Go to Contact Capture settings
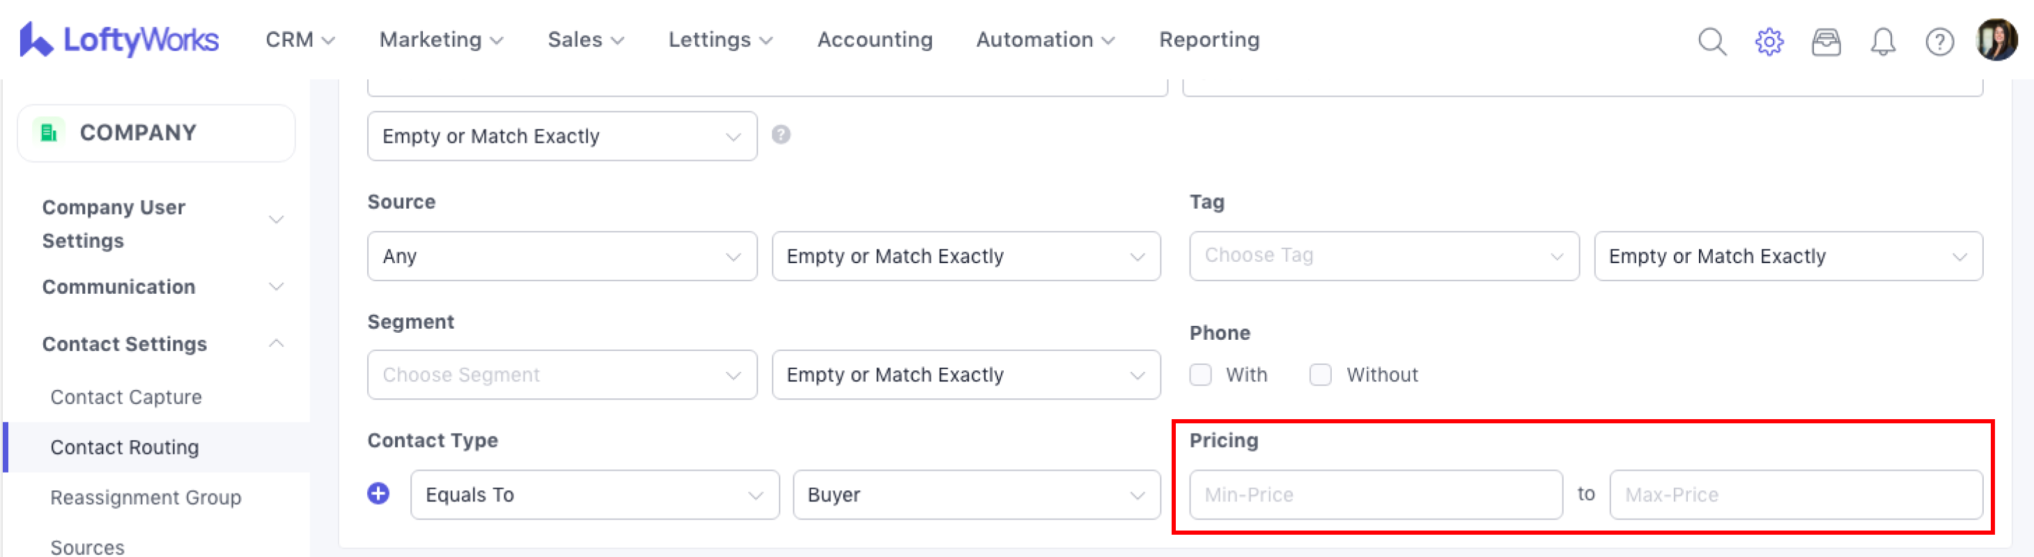Viewport: 2034px width, 557px height. click(x=126, y=397)
